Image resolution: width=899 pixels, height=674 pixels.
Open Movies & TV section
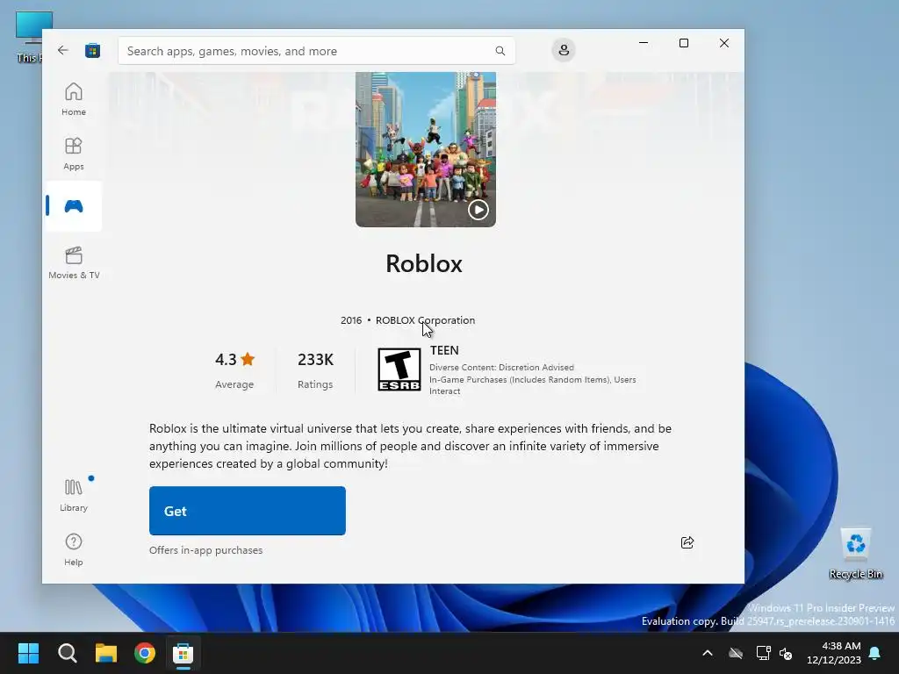(x=74, y=262)
